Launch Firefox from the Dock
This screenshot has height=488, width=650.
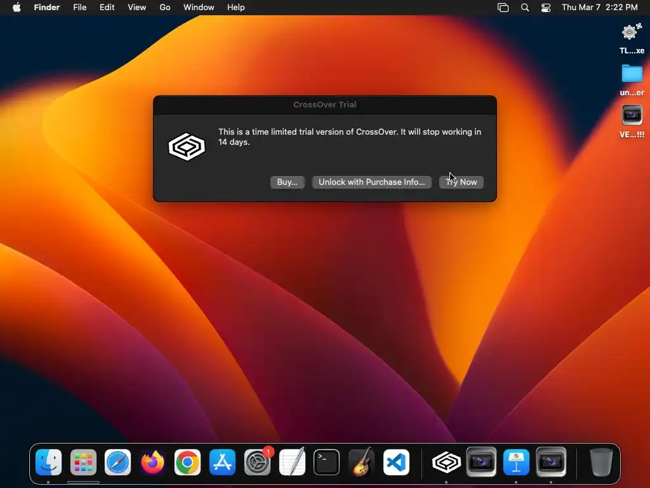pyautogui.click(x=152, y=463)
